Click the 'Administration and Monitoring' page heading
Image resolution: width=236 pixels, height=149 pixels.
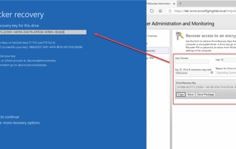click(183, 24)
